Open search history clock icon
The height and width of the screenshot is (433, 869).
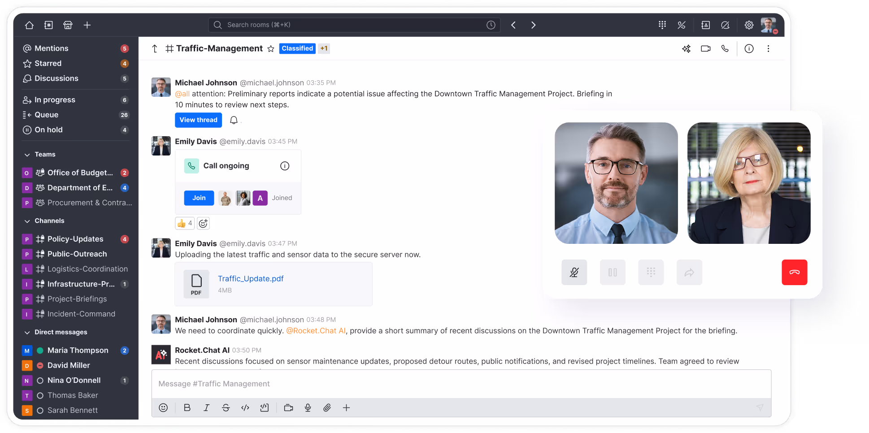[491, 25]
